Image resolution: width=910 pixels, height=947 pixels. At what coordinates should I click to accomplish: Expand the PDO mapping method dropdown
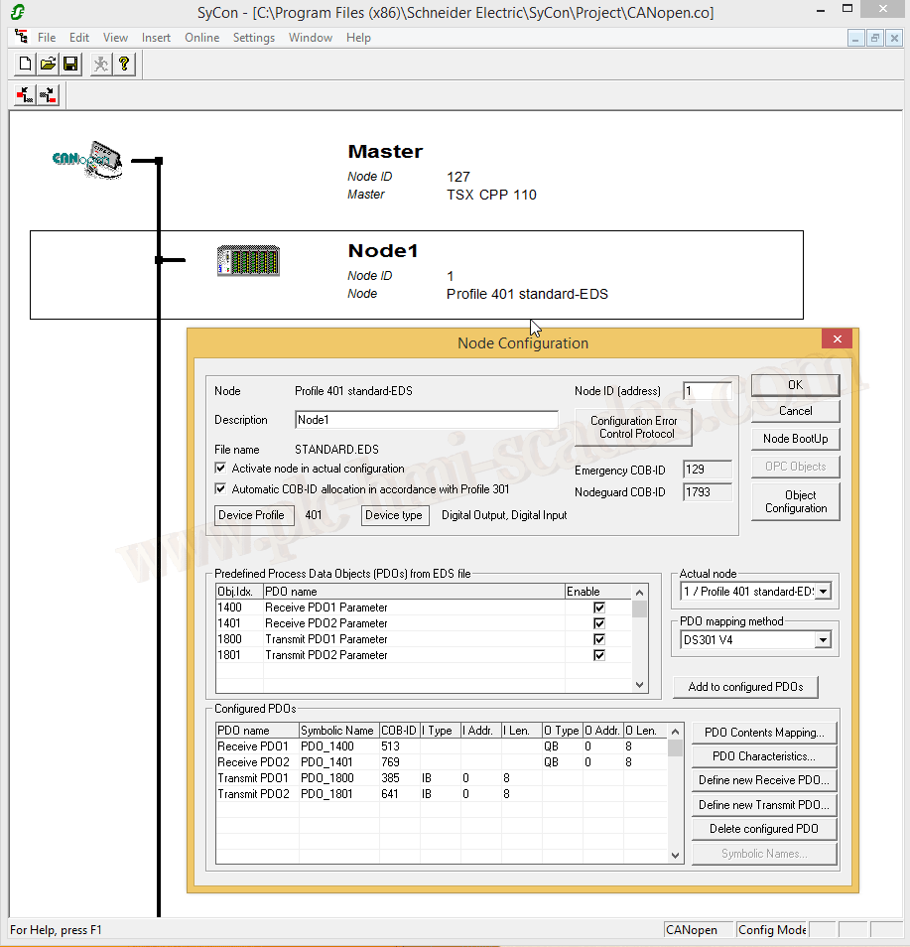point(822,640)
